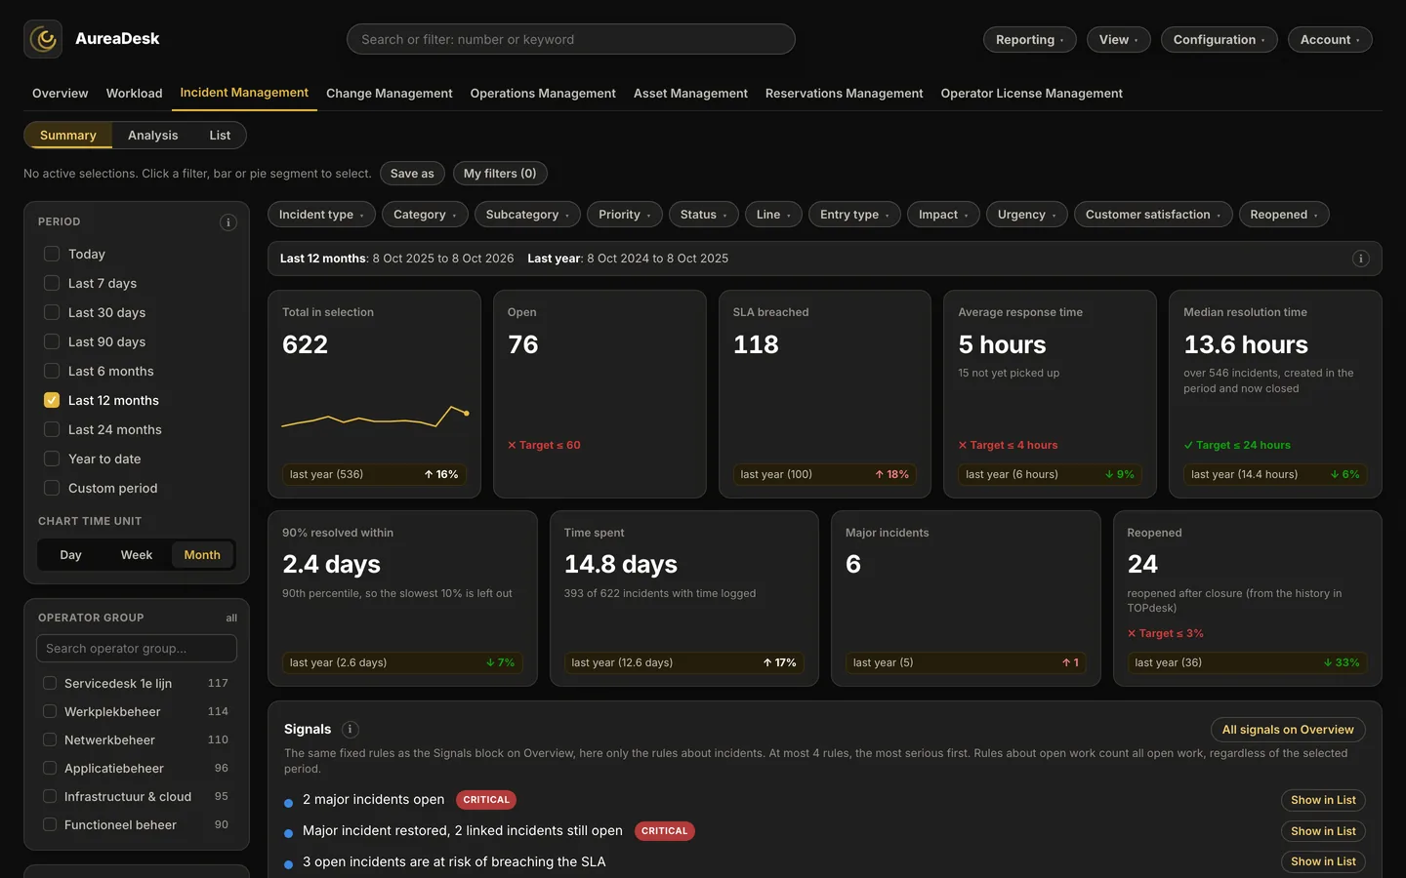Open the Incident type filter dropdown
This screenshot has height=878, width=1406.
321,215
